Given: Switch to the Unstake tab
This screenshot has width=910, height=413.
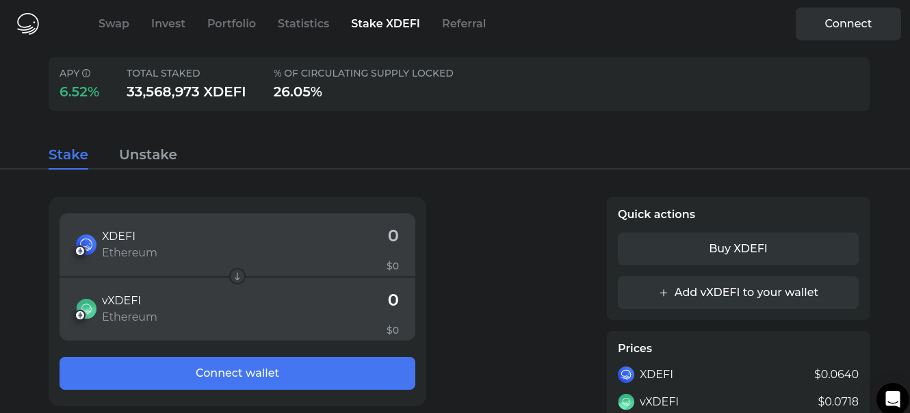Looking at the screenshot, I should (x=148, y=155).
